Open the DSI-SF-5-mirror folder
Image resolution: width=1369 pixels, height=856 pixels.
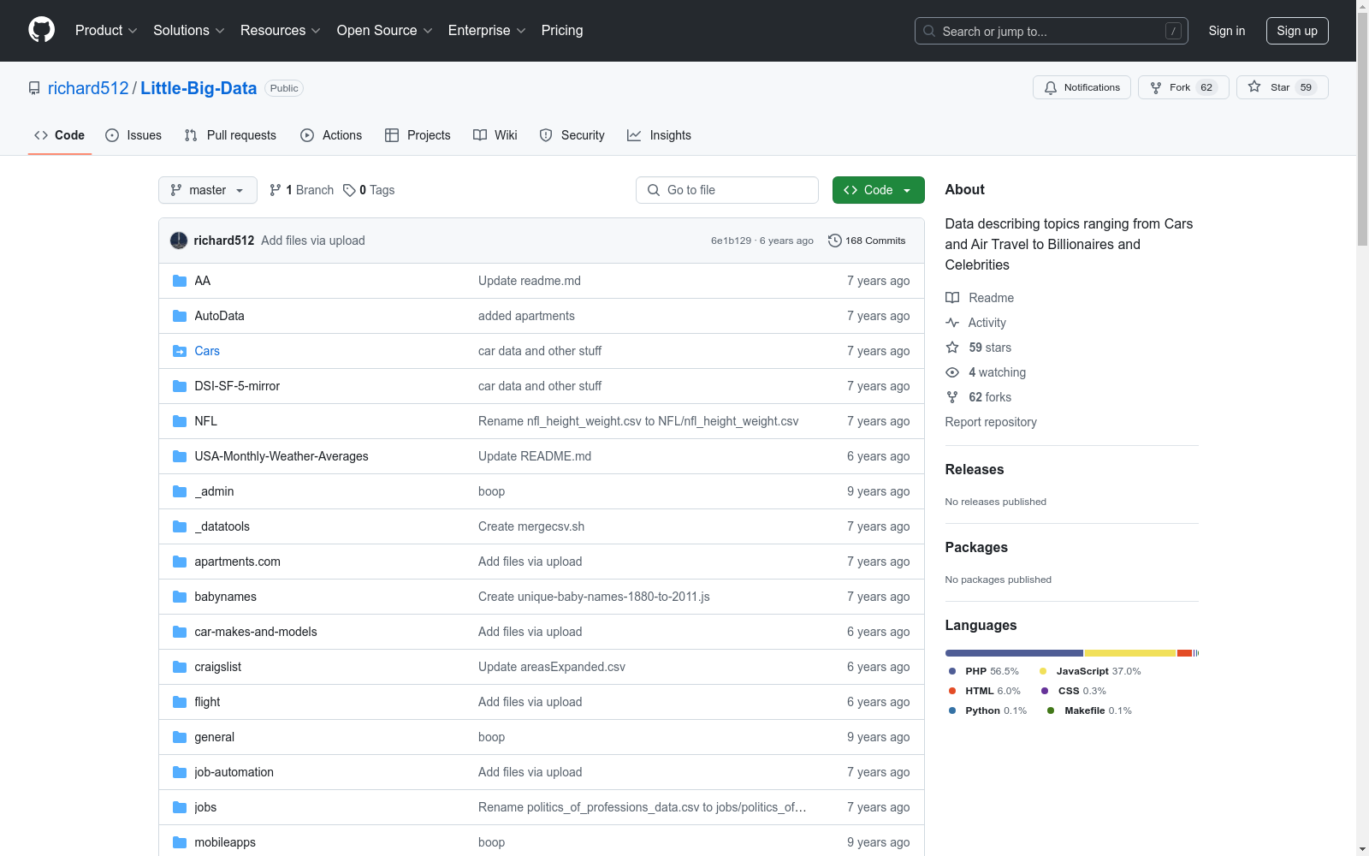coord(237,386)
